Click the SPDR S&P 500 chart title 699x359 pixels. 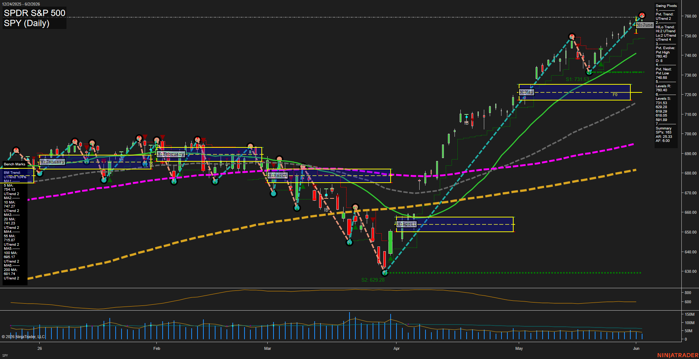pos(35,13)
